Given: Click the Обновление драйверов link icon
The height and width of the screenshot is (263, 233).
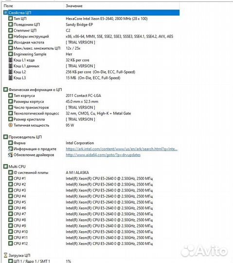Looking at the screenshot, I should click(11, 155).
